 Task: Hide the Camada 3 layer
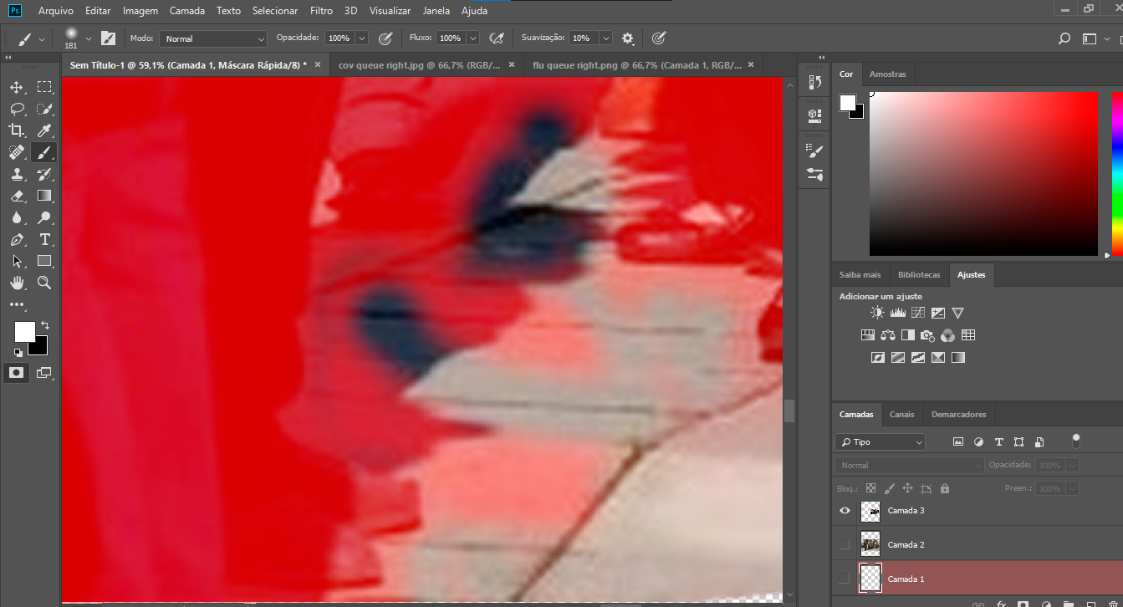(x=845, y=510)
